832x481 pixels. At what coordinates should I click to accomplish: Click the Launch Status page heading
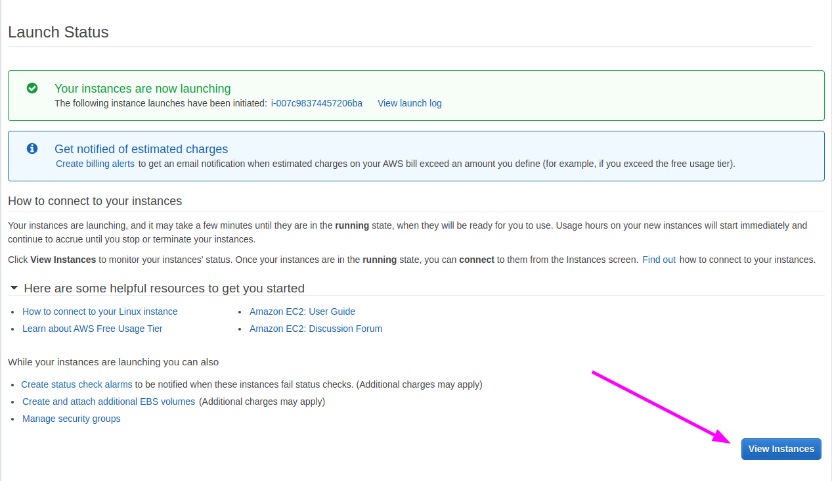58,32
